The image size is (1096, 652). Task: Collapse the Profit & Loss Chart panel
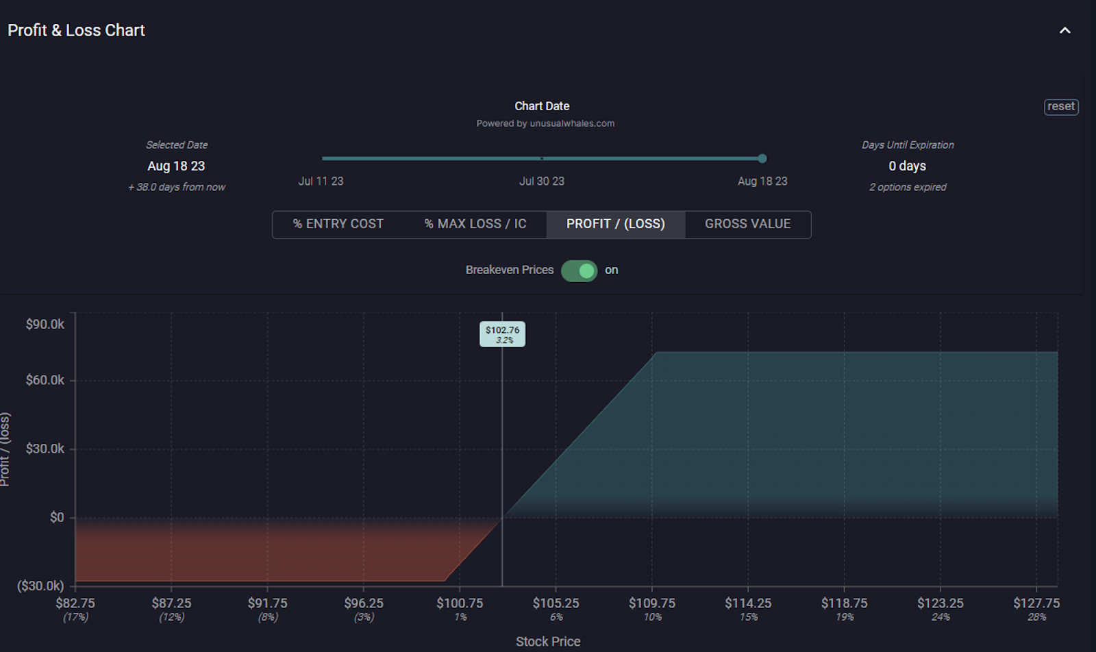(1065, 30)
